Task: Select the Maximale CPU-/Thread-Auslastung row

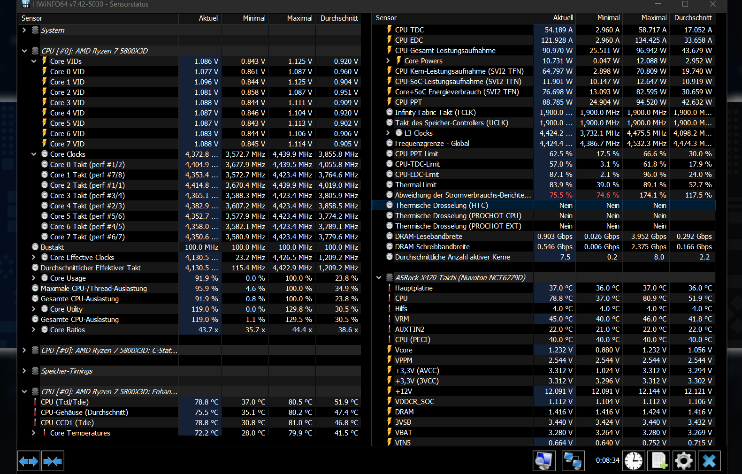Action: 190,288
